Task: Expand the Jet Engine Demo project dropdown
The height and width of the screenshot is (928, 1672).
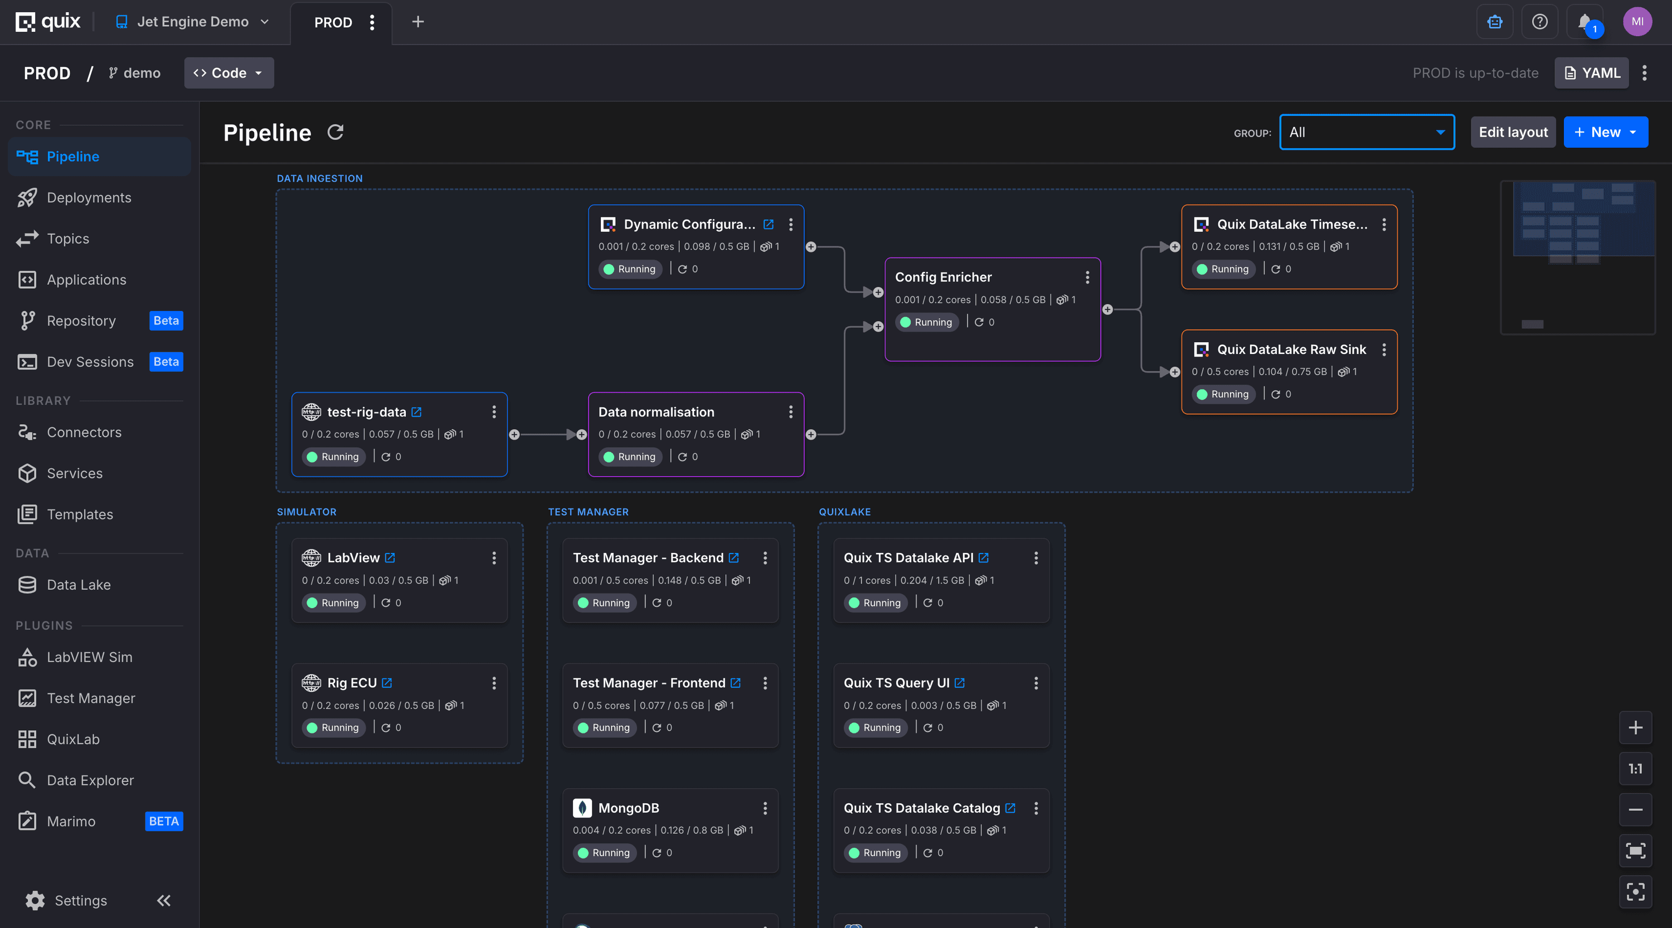Action: 193,22
